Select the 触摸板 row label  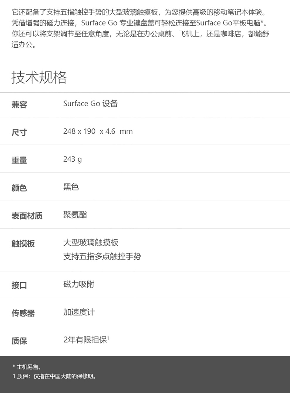point(23,243)
